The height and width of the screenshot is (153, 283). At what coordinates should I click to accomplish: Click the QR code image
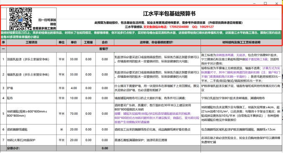(21, 19)
